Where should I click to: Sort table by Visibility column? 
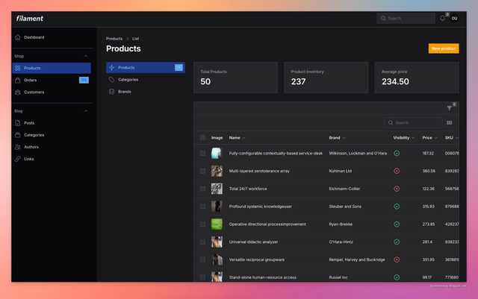pyautogui.click(x=404, y=138)
